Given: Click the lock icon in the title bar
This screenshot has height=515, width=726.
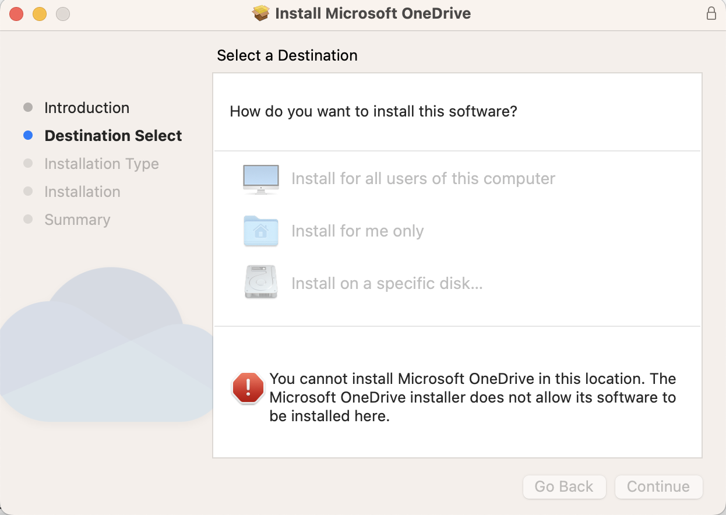Looking at the screenshot, I should [711, 13].
